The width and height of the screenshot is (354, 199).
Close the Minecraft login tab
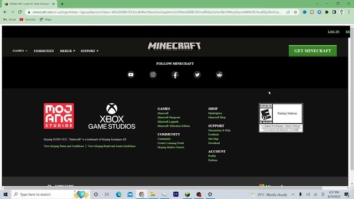pos(53,4)
